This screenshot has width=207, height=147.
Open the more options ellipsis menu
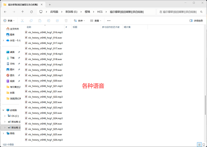pos(109,21)
